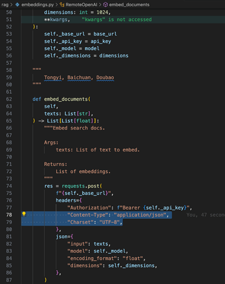Click the "encoding_format" key on line 84
225x284 pixels.
(x=91, y=258)
